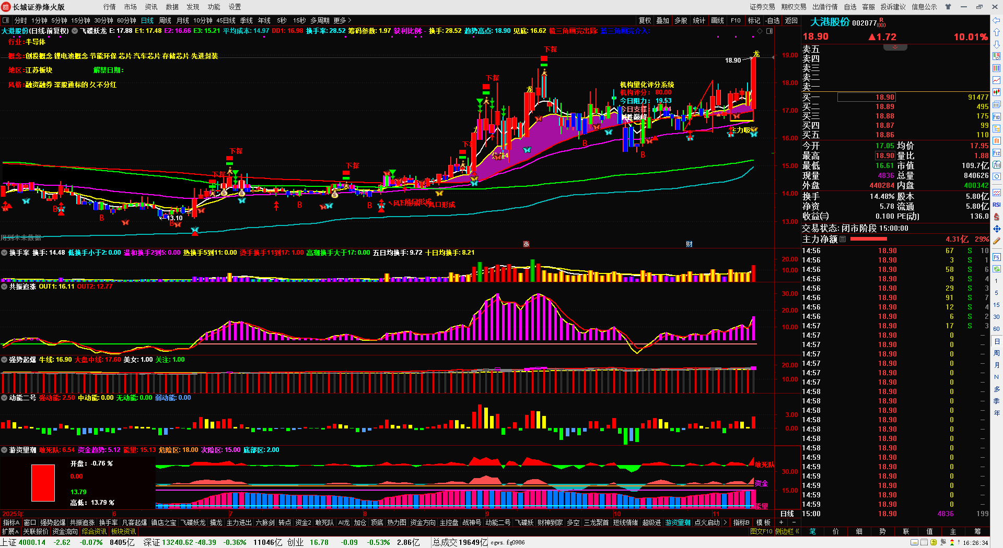This screenshot has height=548, width=1003.
Task: Expand the 更多 periods arrow
Action: coord(342,20)
